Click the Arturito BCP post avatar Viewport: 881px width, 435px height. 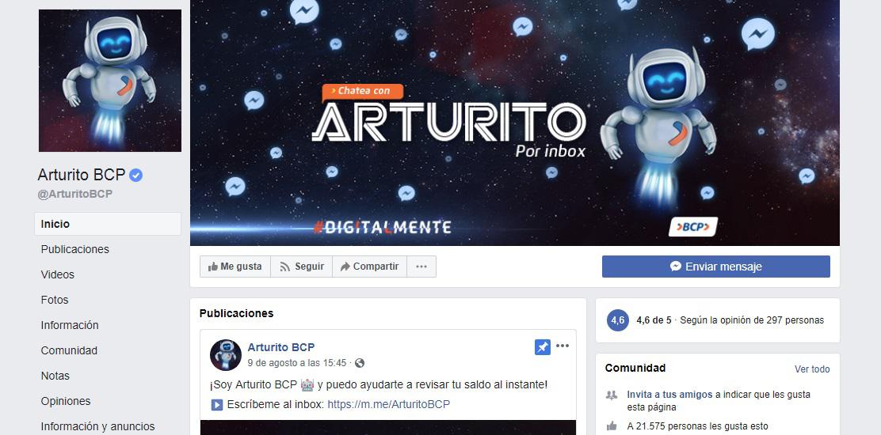point(225,355)
